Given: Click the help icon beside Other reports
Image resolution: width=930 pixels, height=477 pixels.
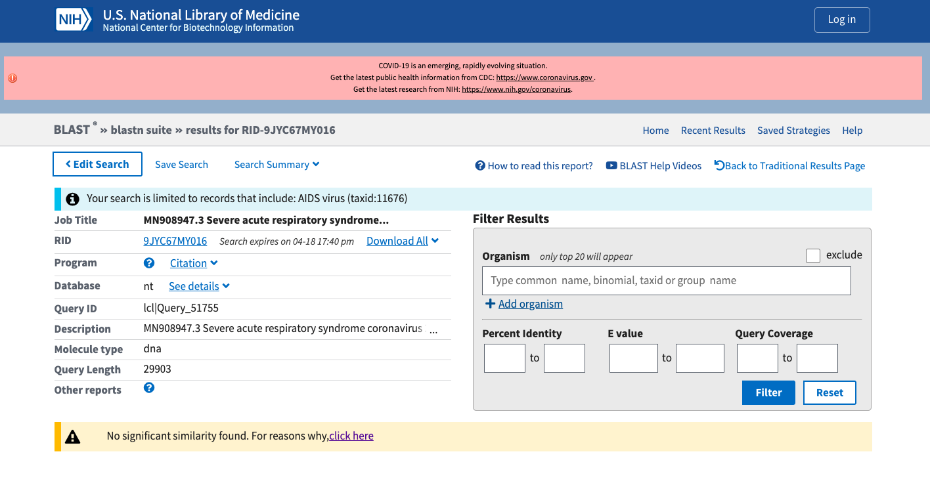Looking at the screenshot, I should click(x=149, y=388).
